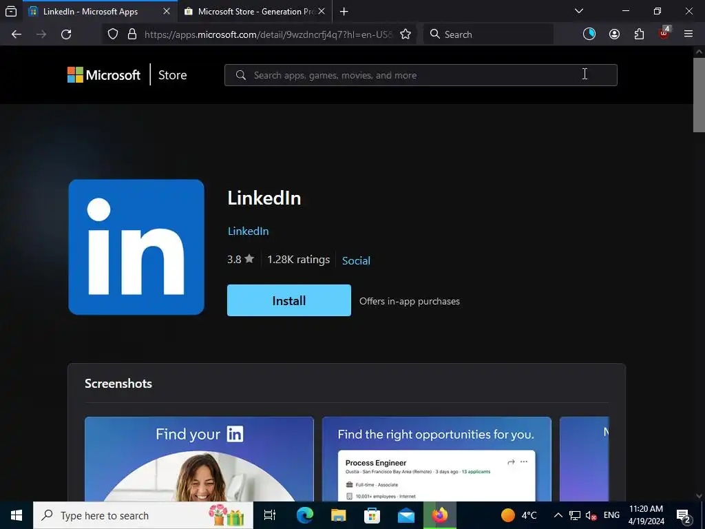Click the LinkedIn app logo image

pyautogui.click(x=136, y=247)
